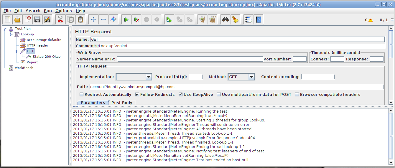
Task: Select HTTP header in tree
Action: (x=37, y=45)
